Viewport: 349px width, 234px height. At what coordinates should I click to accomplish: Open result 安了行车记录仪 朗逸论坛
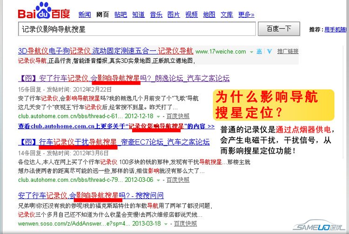pyautogui.click(x=124, y=78)
